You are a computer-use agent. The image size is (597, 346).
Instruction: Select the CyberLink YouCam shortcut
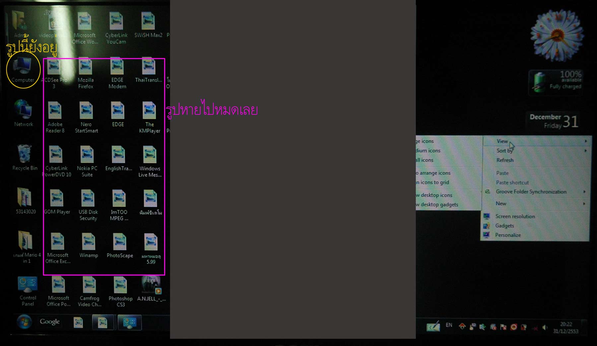tap(116, 28)
